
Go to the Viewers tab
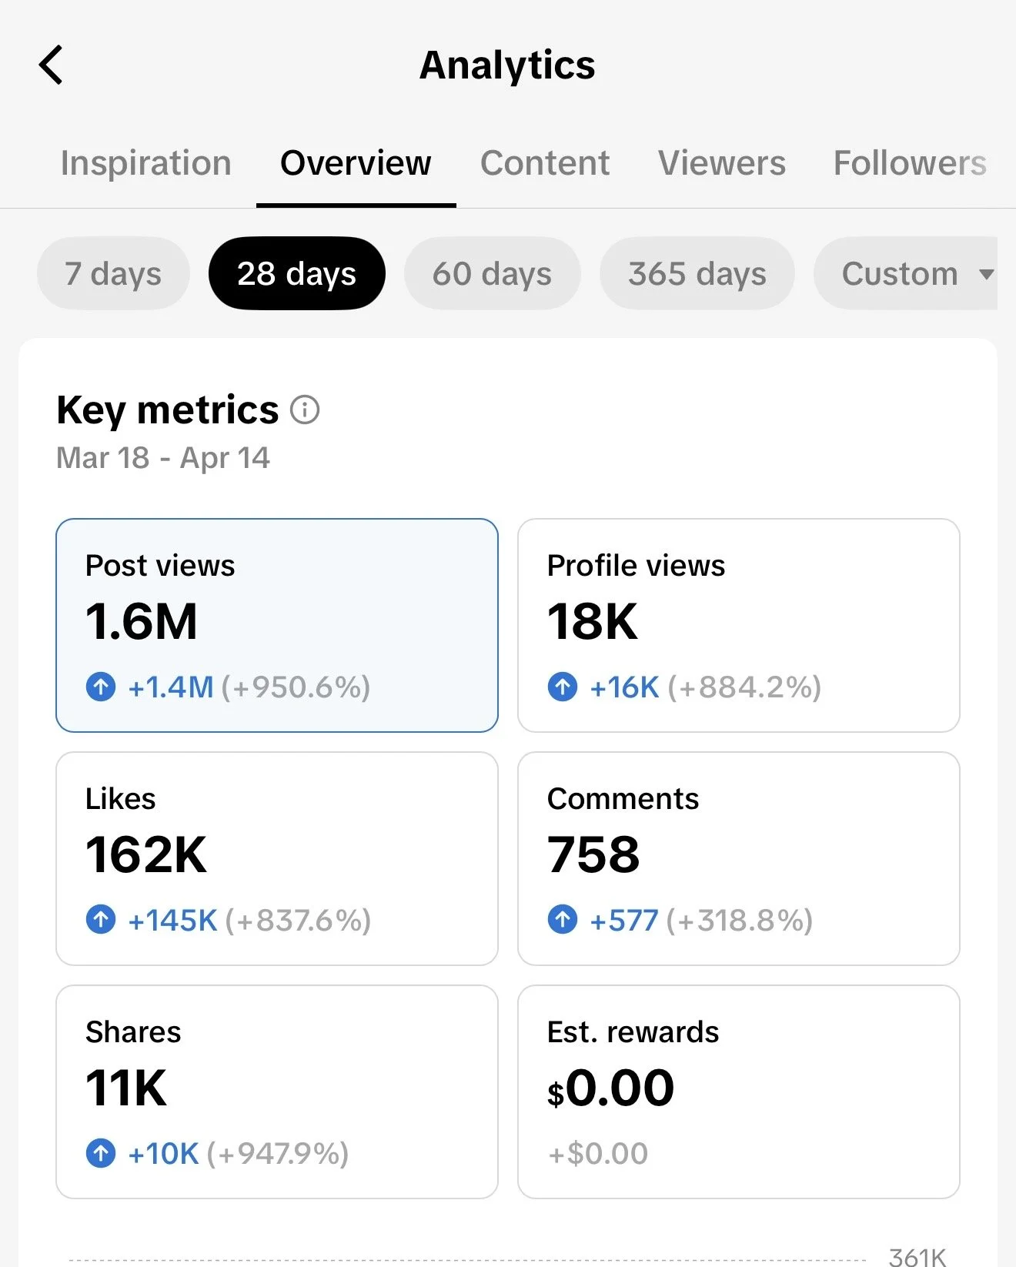coord(722,163)
